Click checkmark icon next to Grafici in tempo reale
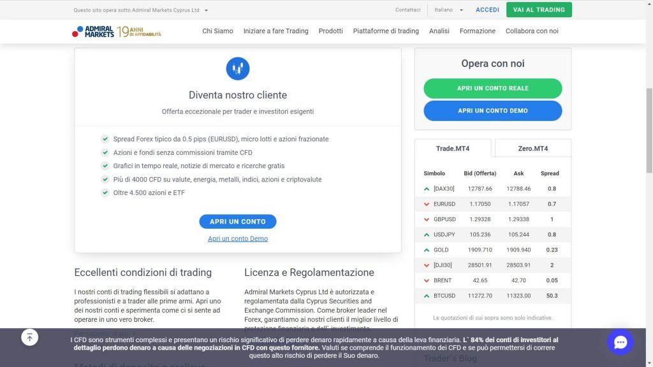 [x=105, y=166]
